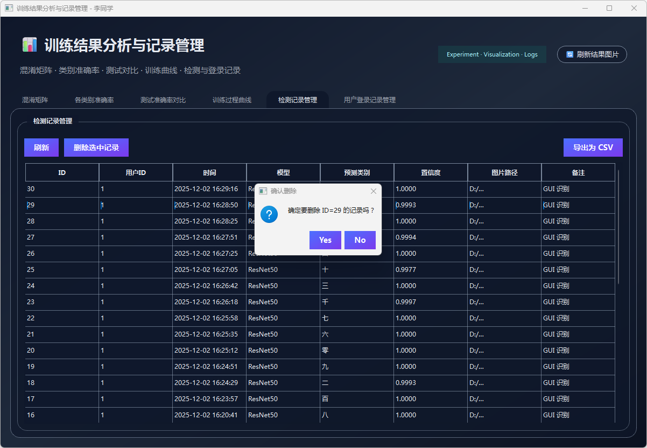Click the blue question mark icon in dialog

[269, 214]
